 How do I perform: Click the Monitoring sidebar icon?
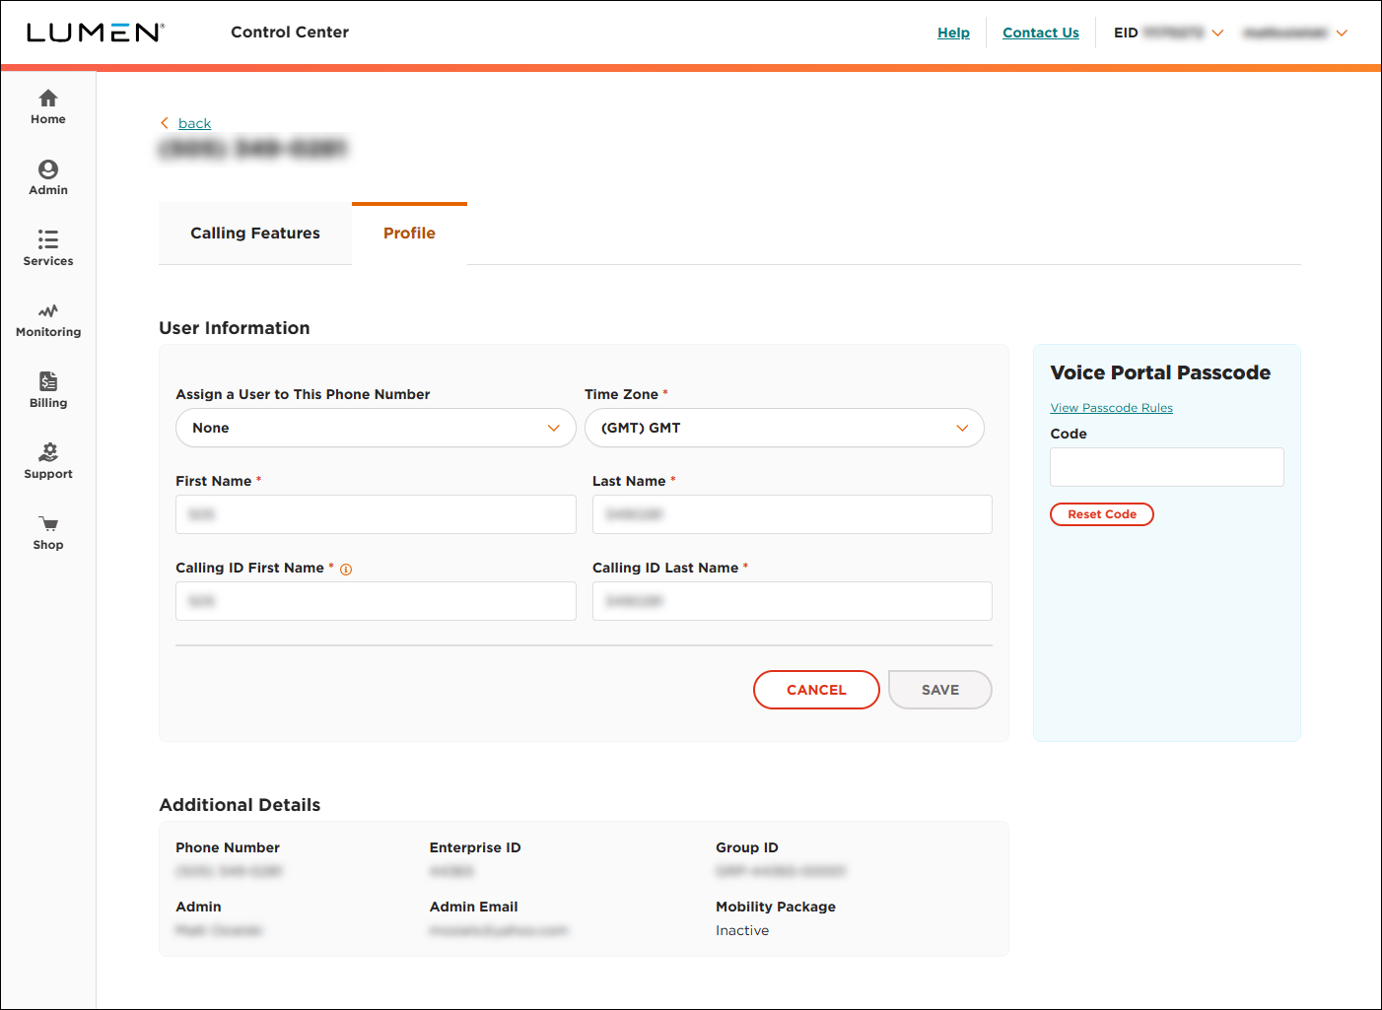click(x=47, y=319)
